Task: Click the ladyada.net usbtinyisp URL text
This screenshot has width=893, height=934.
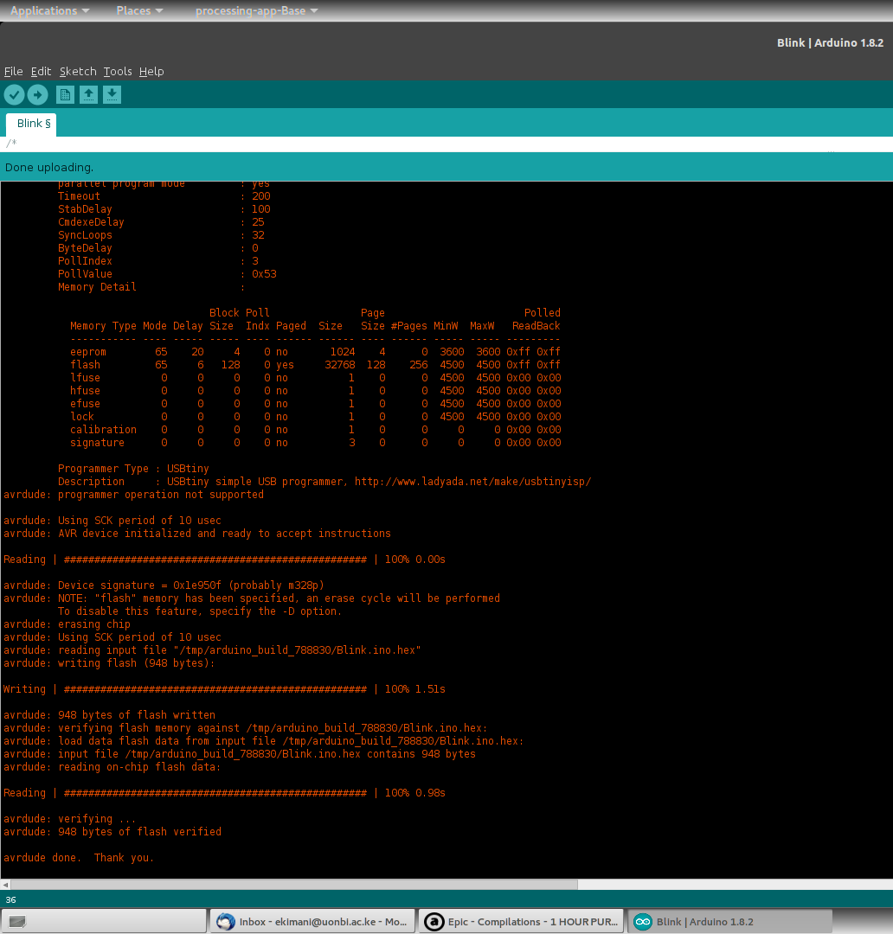Action: 472,482
